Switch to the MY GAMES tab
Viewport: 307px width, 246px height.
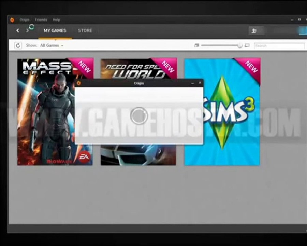pos(55,31)
